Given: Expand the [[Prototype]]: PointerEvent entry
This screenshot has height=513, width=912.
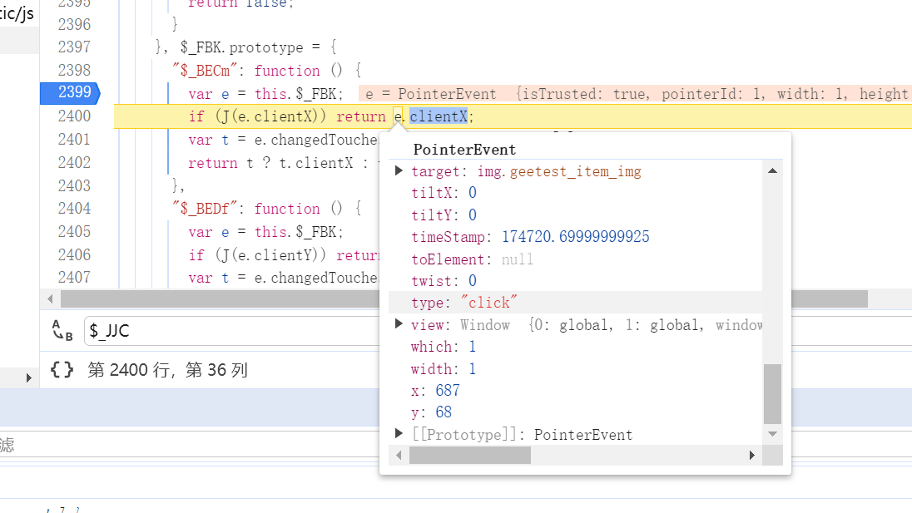Looking at the screenshot, I should (x=399, y=434).
